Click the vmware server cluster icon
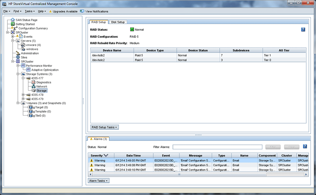This screenshot has width=316, height=195. 23,45
